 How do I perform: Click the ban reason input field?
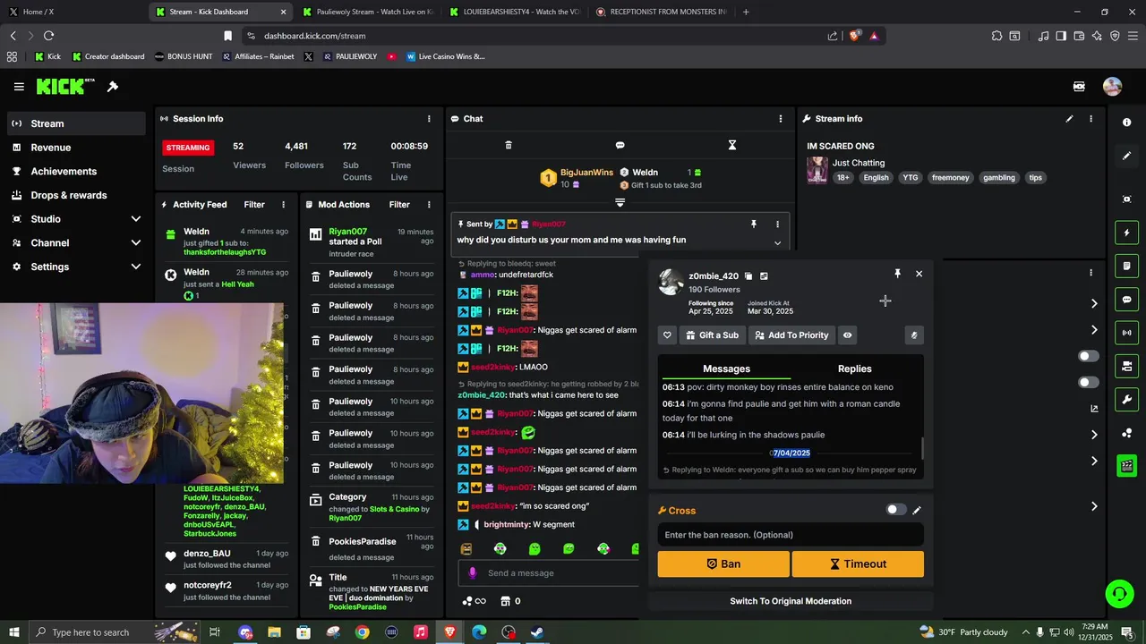tap(791, 535)
